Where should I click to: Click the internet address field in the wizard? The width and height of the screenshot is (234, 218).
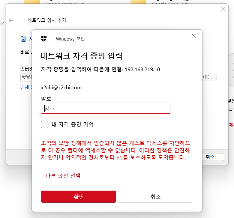pyautogui.click(x=26, y=77)
